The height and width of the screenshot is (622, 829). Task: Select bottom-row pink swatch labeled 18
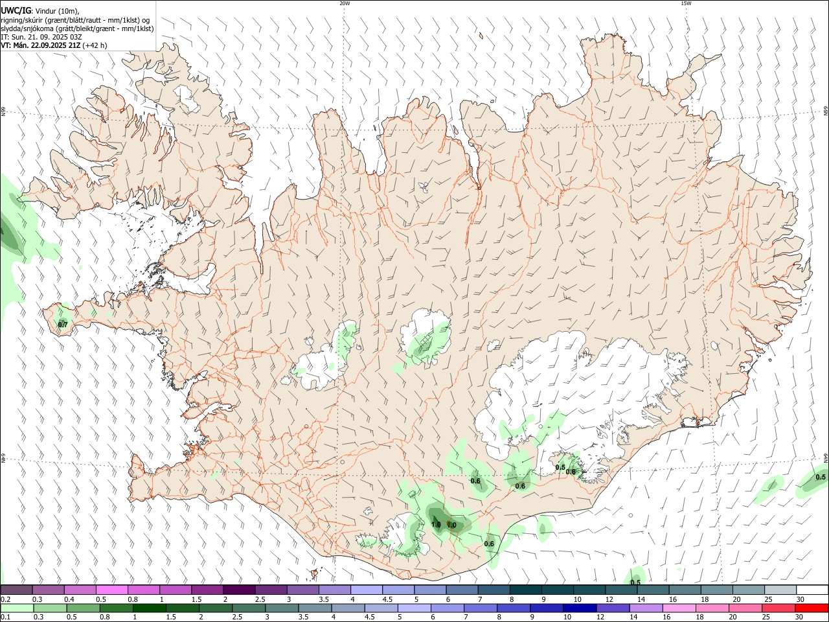[713, 608]
